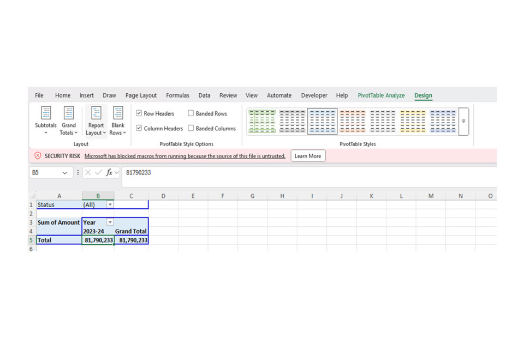Screen dimensions: 524x349
Task: Open the Status filter dropdown
Action: click(x=110, y=204)
